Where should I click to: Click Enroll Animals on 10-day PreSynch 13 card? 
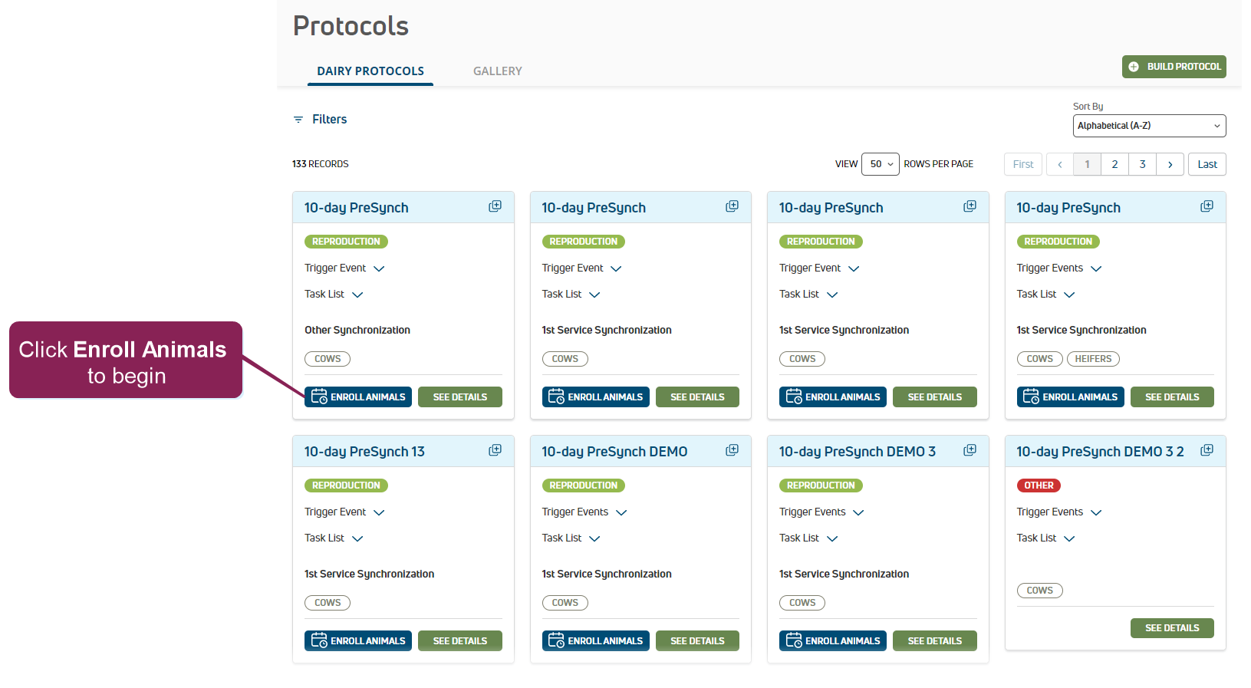point(358,641)
